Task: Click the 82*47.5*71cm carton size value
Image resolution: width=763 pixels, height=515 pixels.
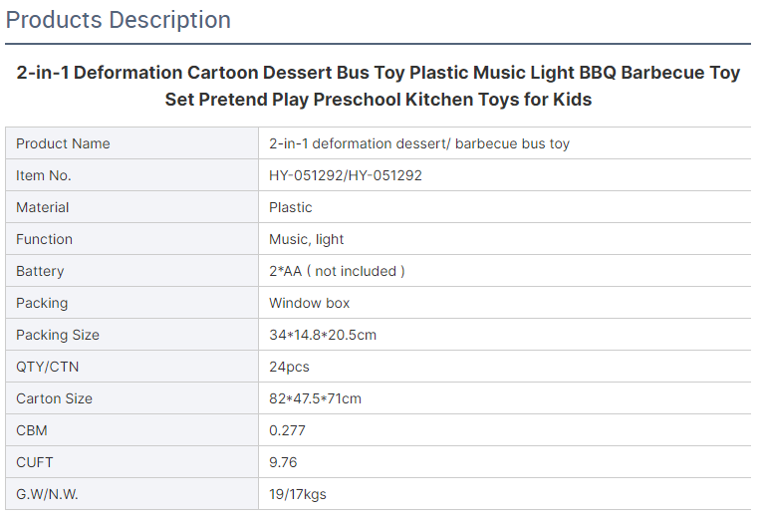Action: click(315, 398)
